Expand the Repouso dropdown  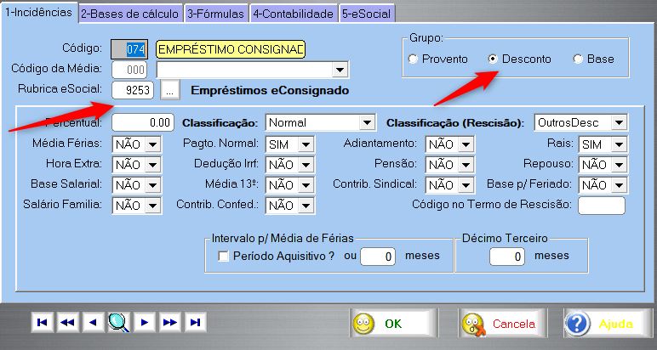619,164
